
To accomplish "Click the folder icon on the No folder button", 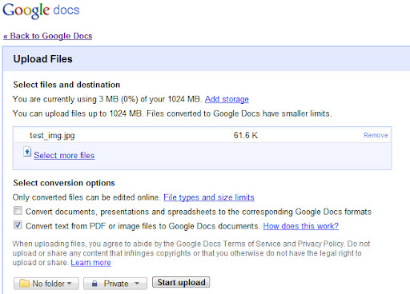I will tap(24, 284).
